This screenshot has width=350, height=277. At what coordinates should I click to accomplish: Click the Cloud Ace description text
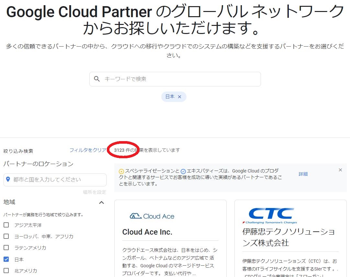pos(170,261)
